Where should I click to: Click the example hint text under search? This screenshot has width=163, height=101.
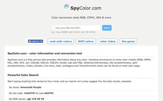tap(73, 32)
